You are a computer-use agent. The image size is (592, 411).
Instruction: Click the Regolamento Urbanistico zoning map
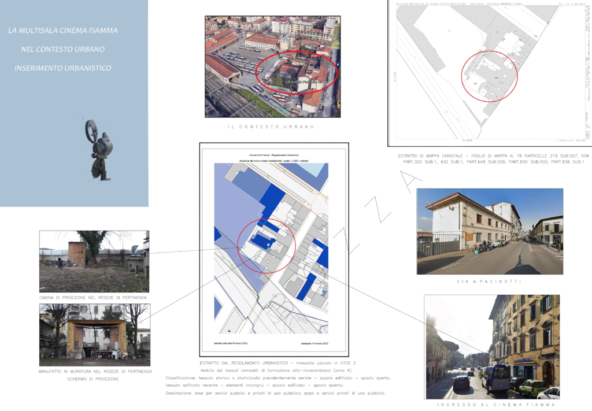273,250
